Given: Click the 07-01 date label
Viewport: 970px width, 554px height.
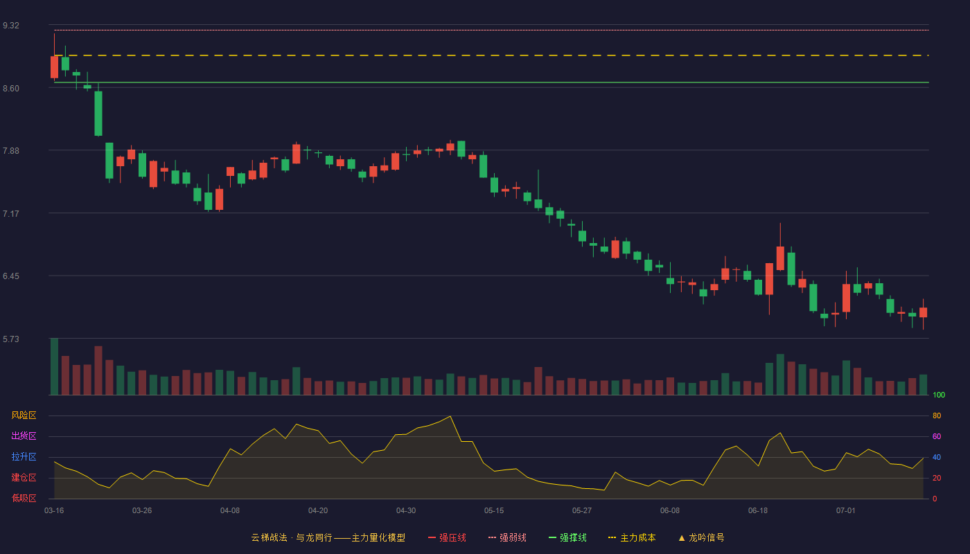Looking at the screenshot, I should click(846, 510).
